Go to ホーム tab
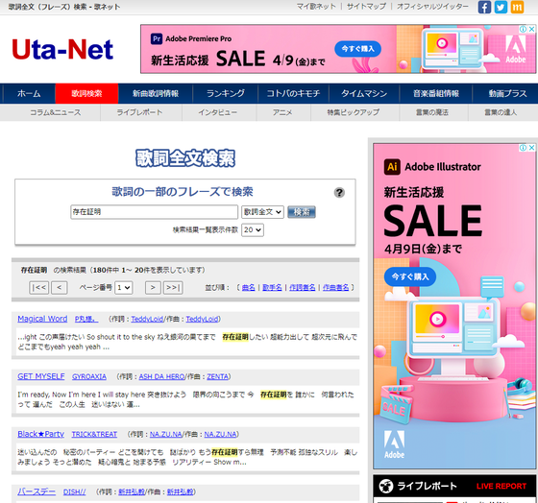This screenshot has width=538, height=503. 29,93
